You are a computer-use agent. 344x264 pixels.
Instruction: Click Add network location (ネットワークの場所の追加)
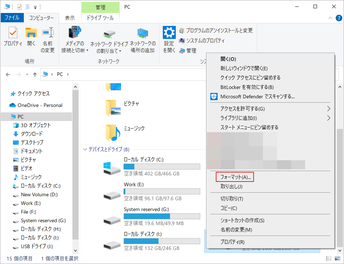point(143,40)
